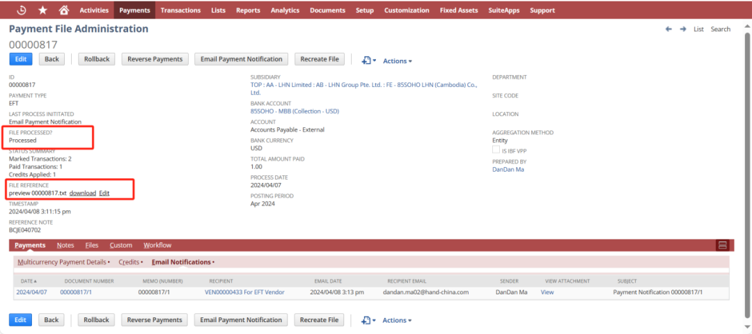
Task: Open the Recent Records clock icon
Action: (22, 10)
